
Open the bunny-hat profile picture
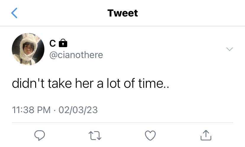coord(28,49)
